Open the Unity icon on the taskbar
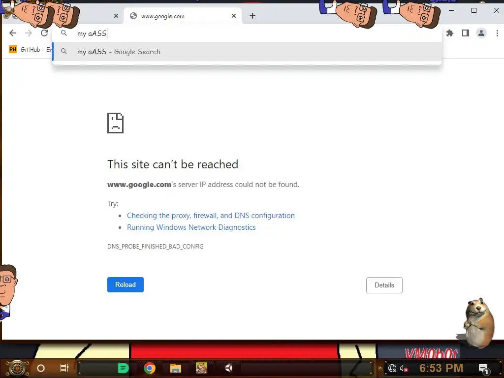 click(228, 368)
